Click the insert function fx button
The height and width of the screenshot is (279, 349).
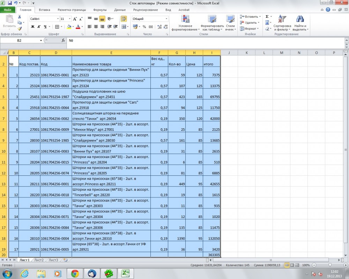63,40
